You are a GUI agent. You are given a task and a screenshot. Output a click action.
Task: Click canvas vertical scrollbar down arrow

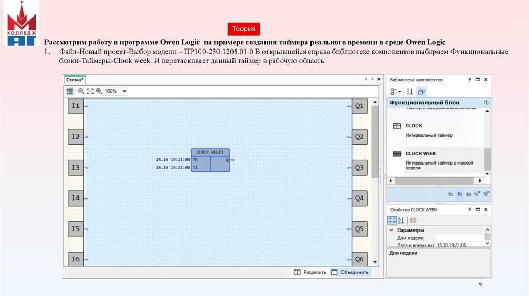(375, 262)
